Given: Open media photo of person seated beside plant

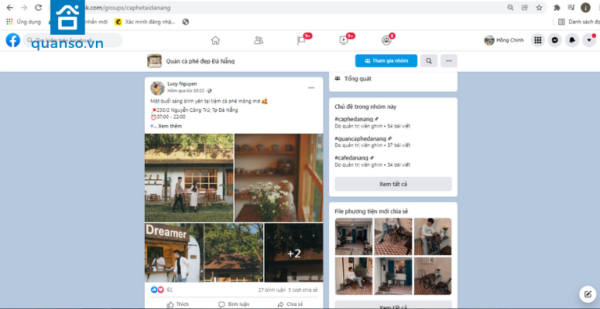Looking at the screenshot, I should pos(354,276).
